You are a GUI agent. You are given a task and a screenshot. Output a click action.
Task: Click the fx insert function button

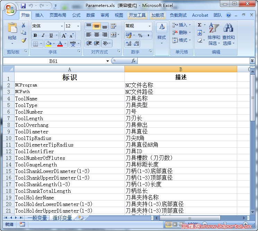tap(134, 61)
